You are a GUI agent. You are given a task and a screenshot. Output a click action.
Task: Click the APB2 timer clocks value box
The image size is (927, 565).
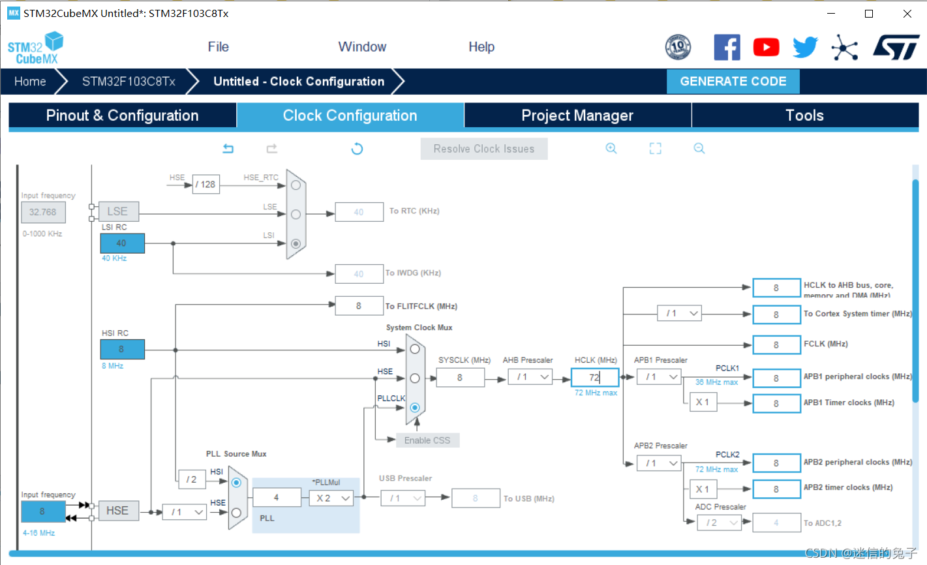coord(776,489)
